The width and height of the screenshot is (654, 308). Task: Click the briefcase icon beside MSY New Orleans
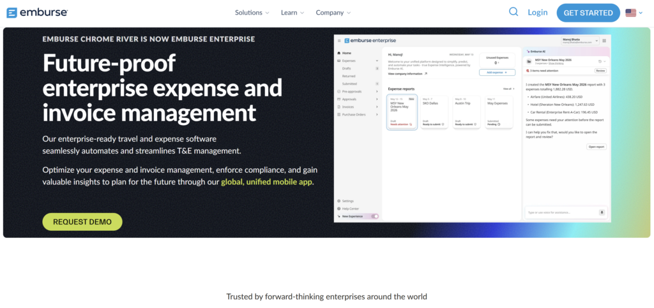pos(529,61)
